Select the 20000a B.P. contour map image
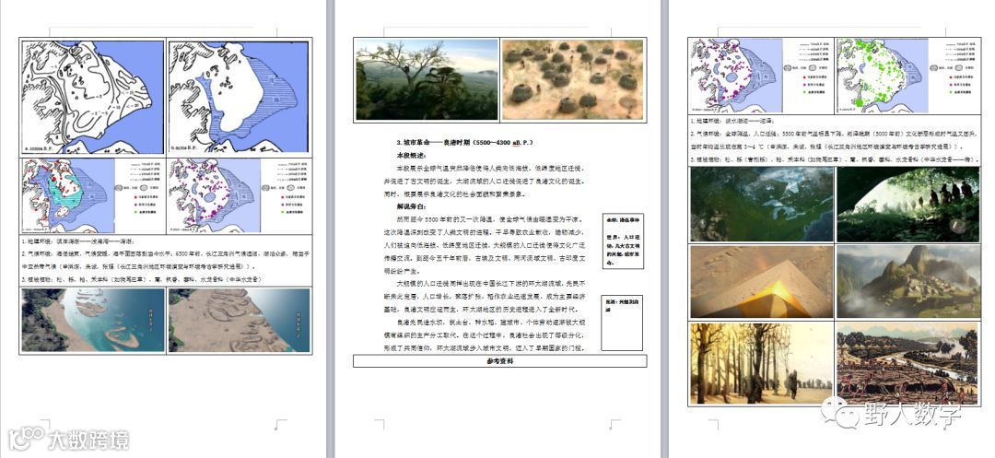The image size is (995, 458). tap(93, 97)
